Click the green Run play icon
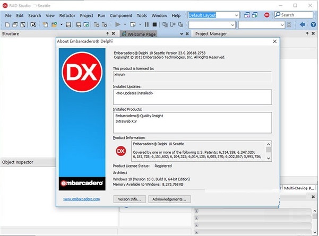Image resolution: width=319 pixels, height=236 pixels. [x=118, y=24]
